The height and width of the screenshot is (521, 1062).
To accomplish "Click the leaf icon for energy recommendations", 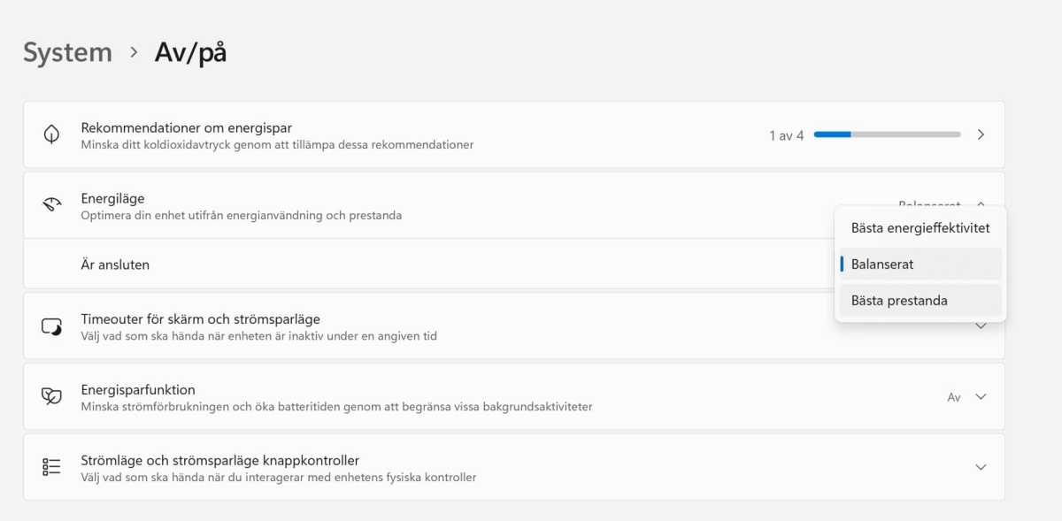I will point(50,134).
